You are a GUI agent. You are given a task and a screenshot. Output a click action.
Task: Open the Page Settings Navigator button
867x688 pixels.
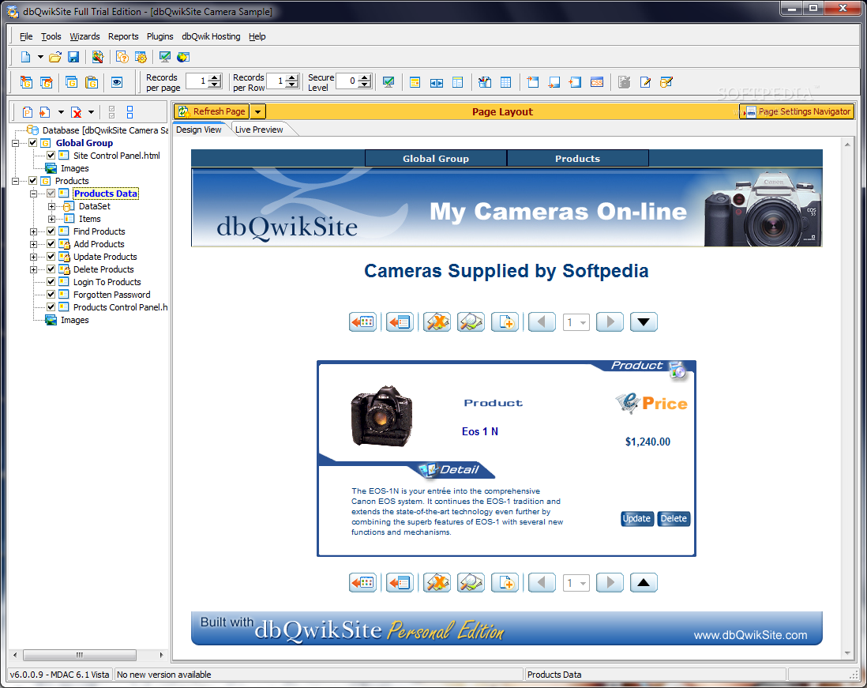(x=797, y=111)
